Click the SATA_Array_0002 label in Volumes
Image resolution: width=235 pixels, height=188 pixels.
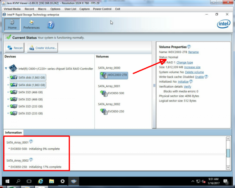[x=109, y=104]
